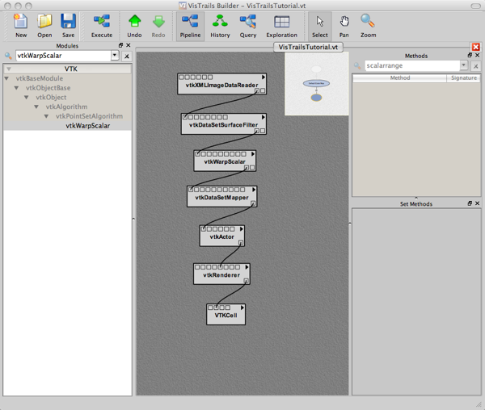Undo the last action
The width and height of the screenshot is (485, 410).
pyautogui.click(x=134, y=26)
